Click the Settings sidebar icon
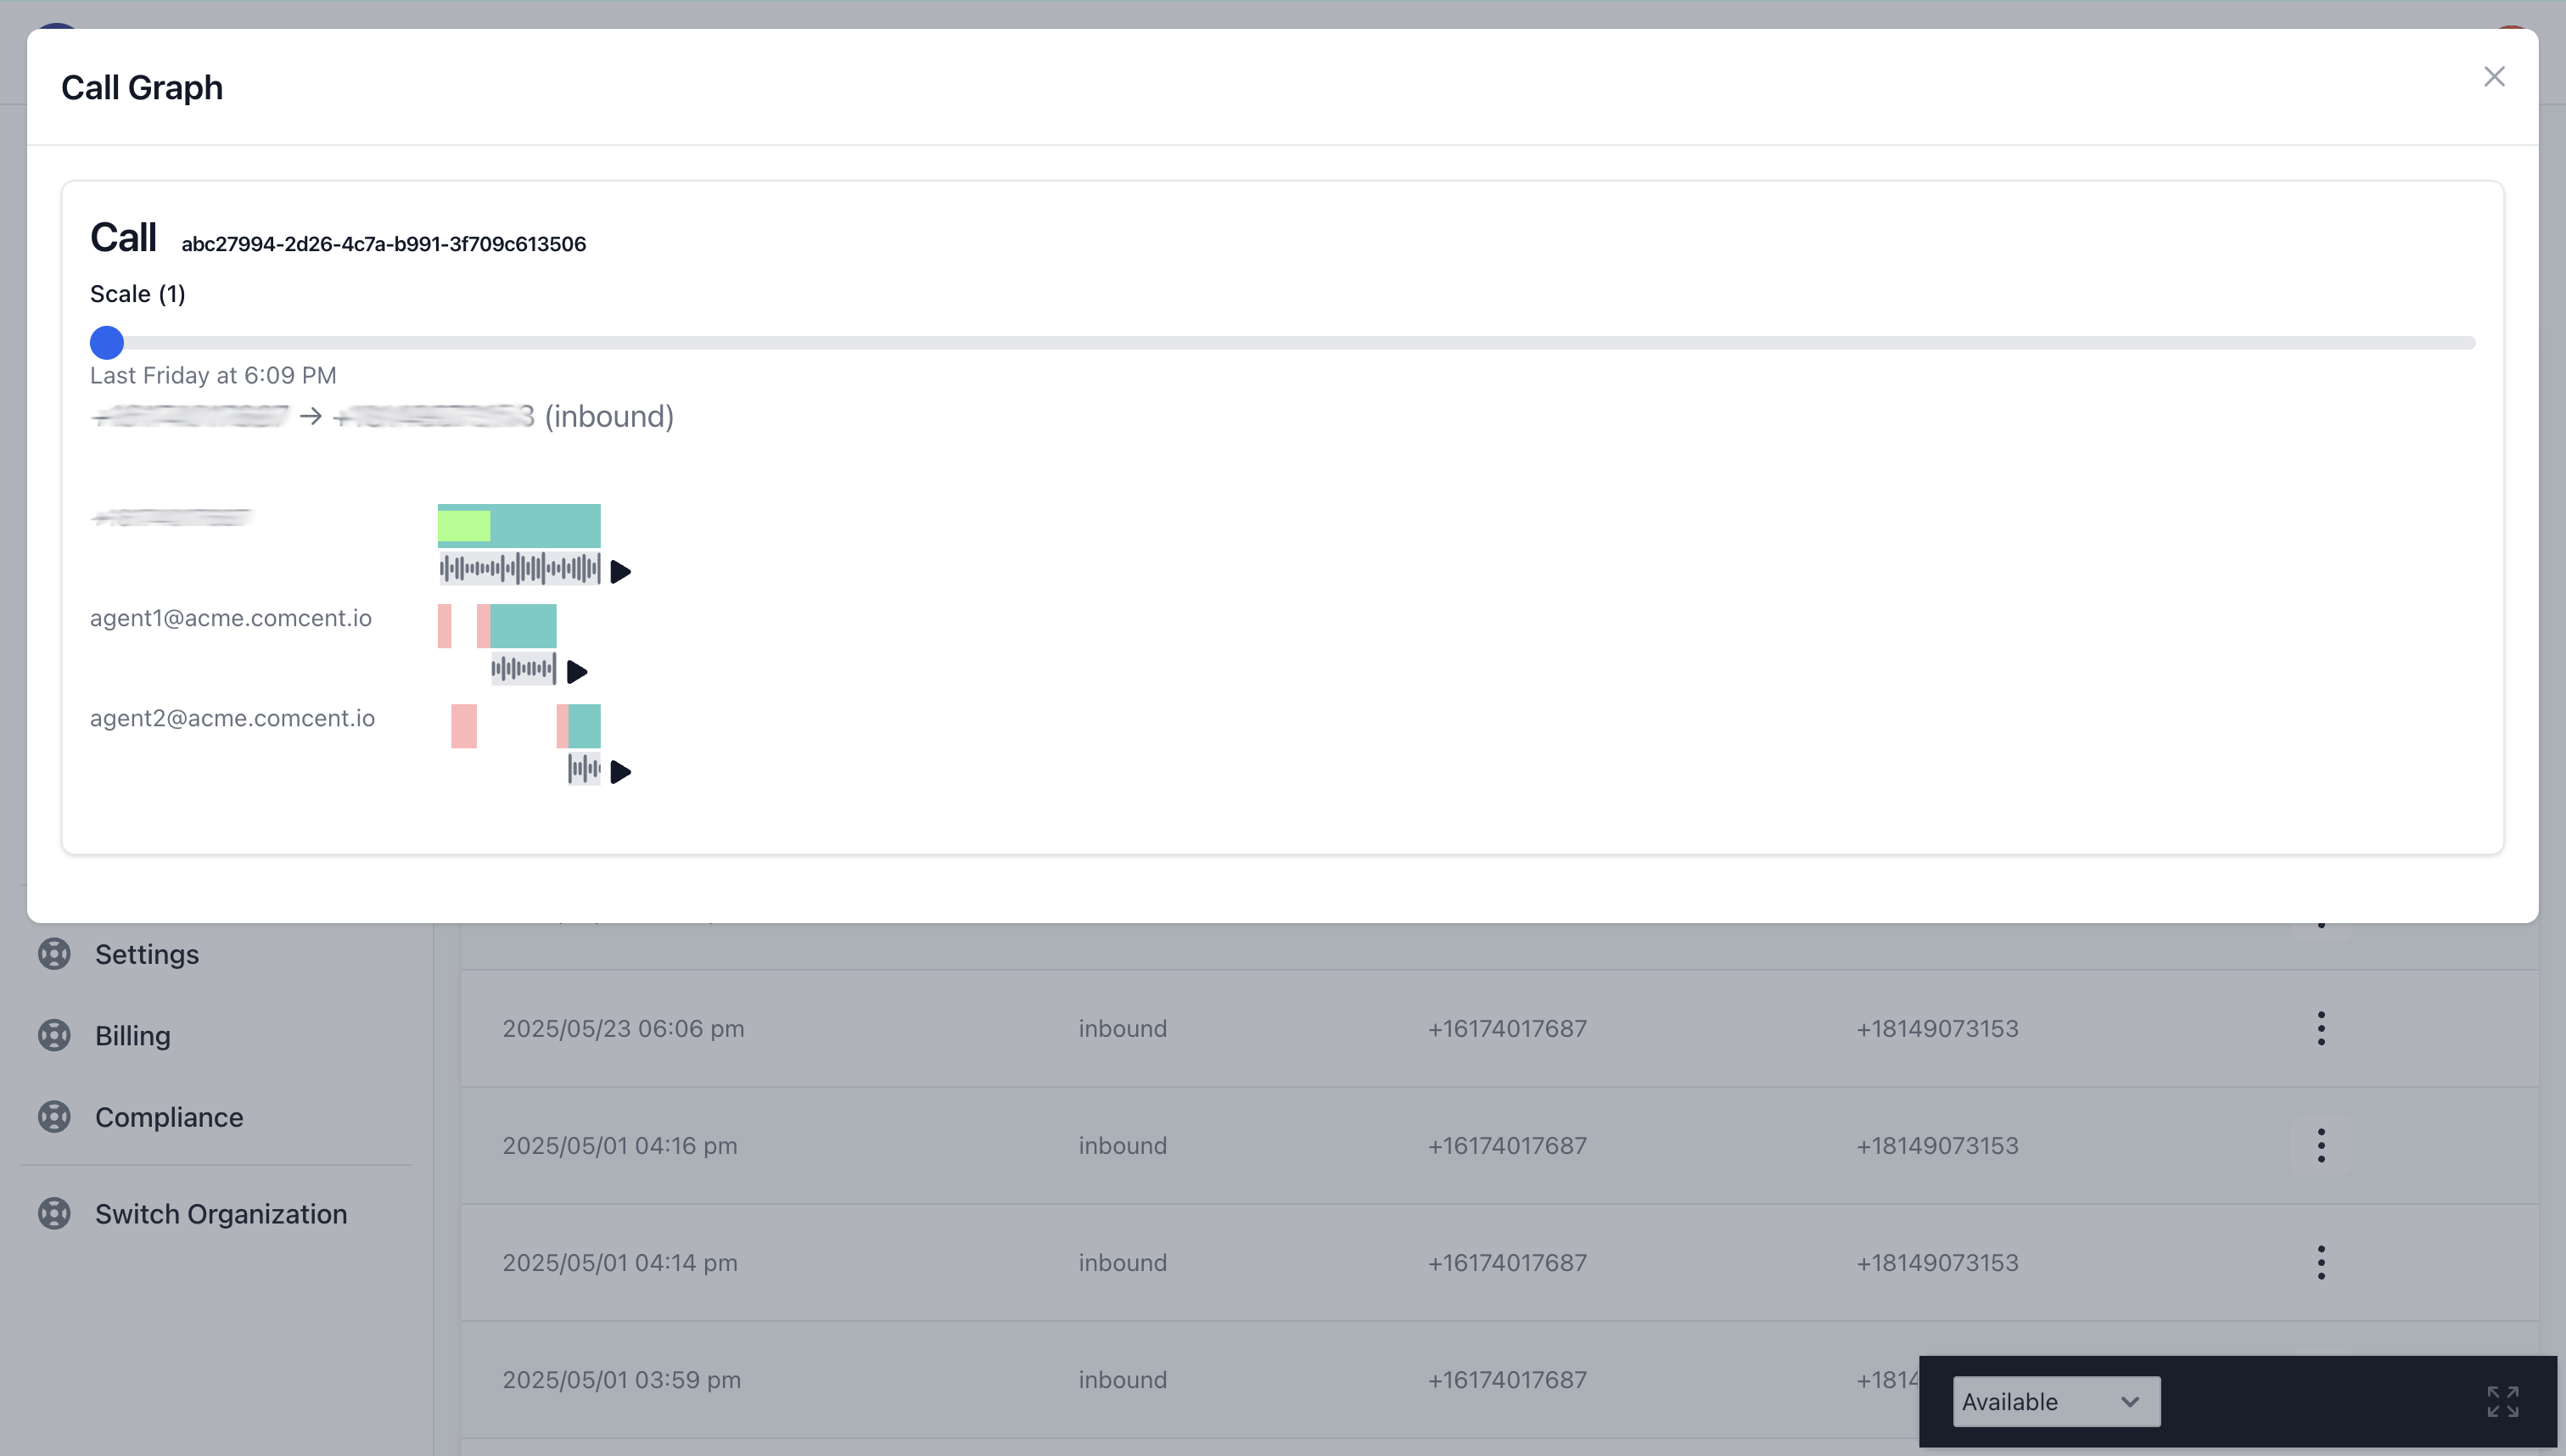This screenshot has height=1456, width=2566. coord(54,954)
